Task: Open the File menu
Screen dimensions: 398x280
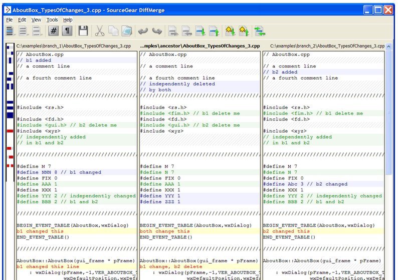Action: click(10, 20)
